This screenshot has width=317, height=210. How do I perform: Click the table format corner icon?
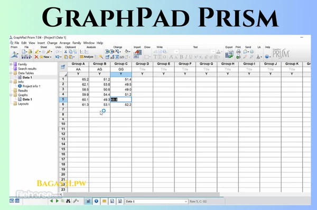(x=63, y=67)
